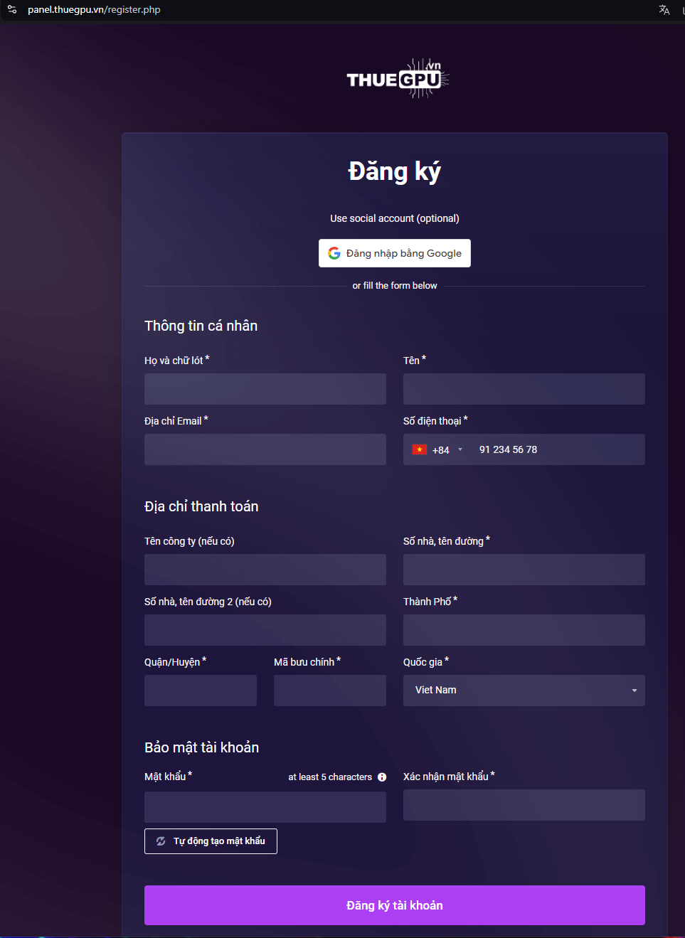Submit with Đăng ký tài khoản button
685x938 pixels.
pos(394,905)
